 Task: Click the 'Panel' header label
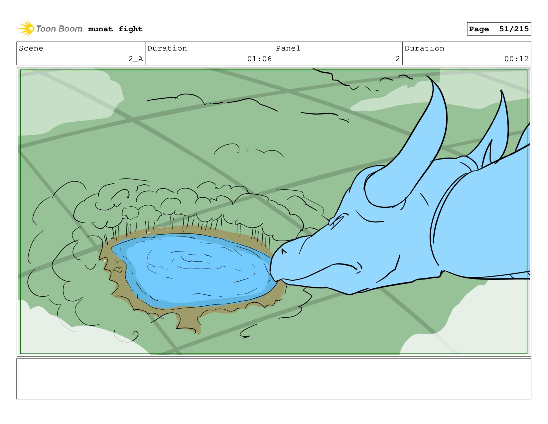(288, 49)
